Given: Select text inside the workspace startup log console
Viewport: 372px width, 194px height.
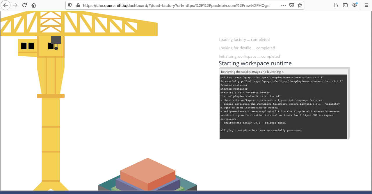Looking at the screenshot, I should tap(284, 104).
